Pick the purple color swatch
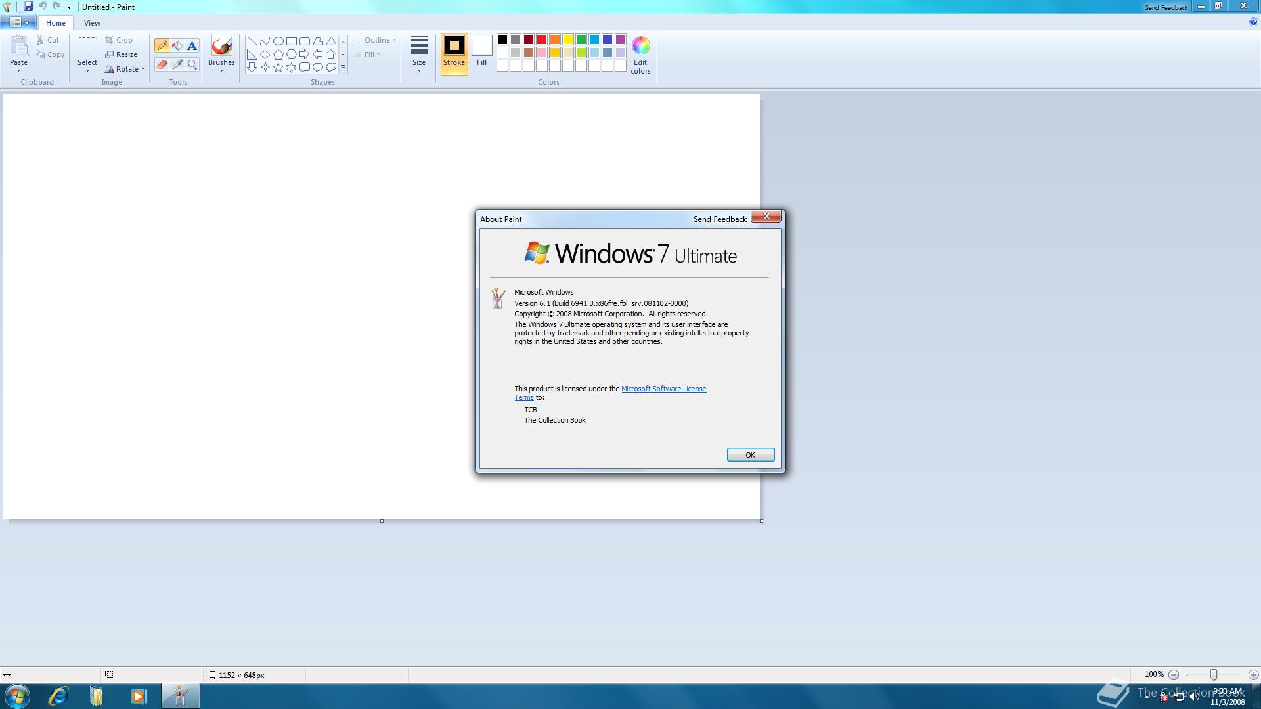1261x709 pixels. click(621, 40)
